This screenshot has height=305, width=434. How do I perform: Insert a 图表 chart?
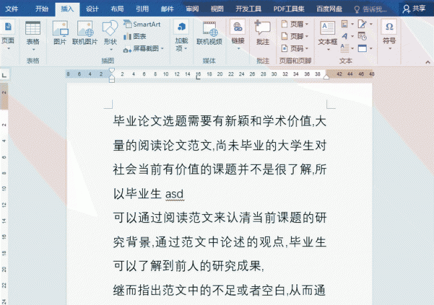point(135,36)
